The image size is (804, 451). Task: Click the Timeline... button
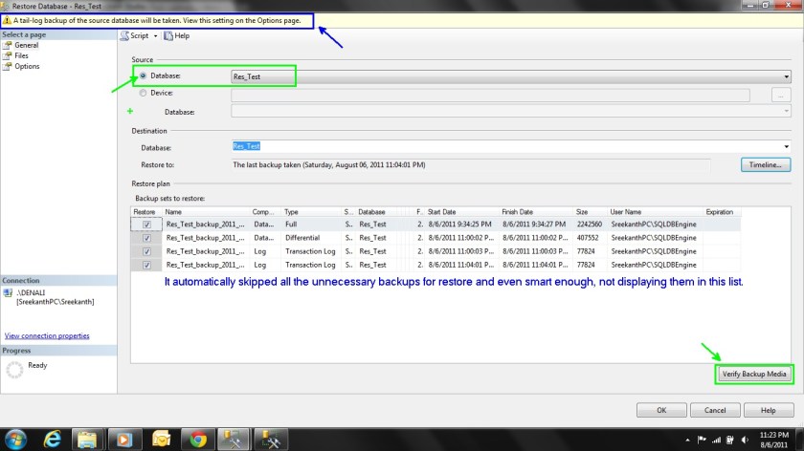coord(765,164)
